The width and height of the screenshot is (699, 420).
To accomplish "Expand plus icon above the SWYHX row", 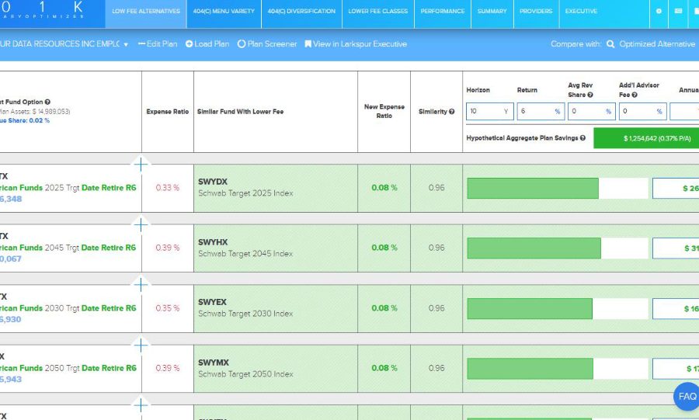I will (x=141, y=224).
